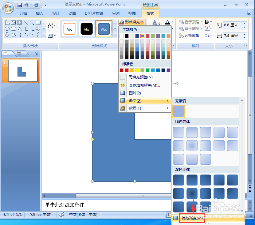The width and height of the screenshot is (255, 225).
Task: Select the no-gradient swatch
Action: [178, 111]
